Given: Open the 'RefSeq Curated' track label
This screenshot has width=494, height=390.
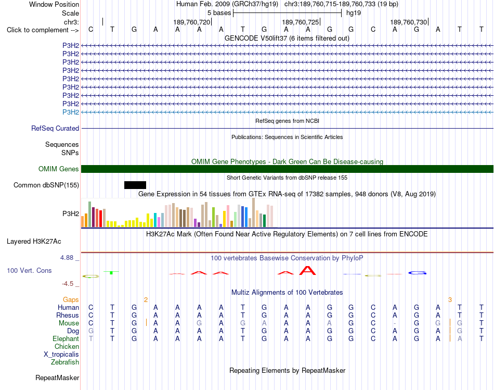Looking at the screenshot, I should point(55,128).
